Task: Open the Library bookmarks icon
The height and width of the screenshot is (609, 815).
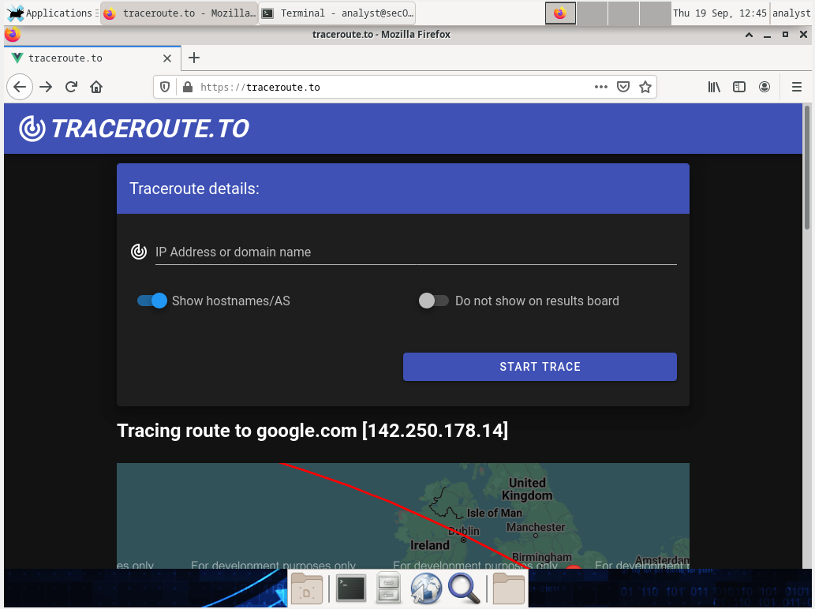Action: pos(714,87)
